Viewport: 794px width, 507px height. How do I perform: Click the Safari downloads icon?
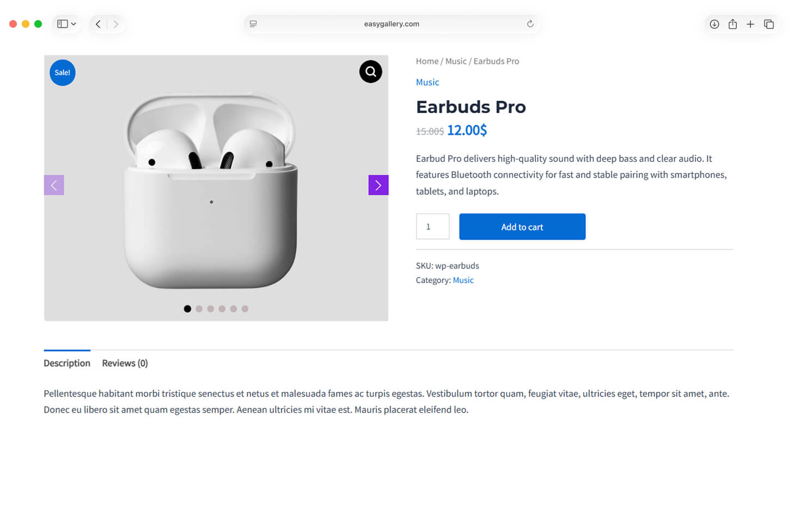[x=714, y=24]
